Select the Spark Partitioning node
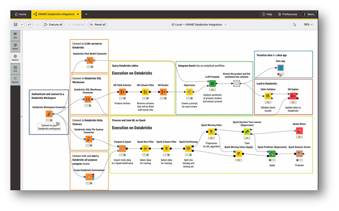 [188, 148]
